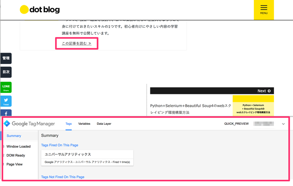
Task: Share on Facebook via sidebar button
Action: [x=6, y=113]
